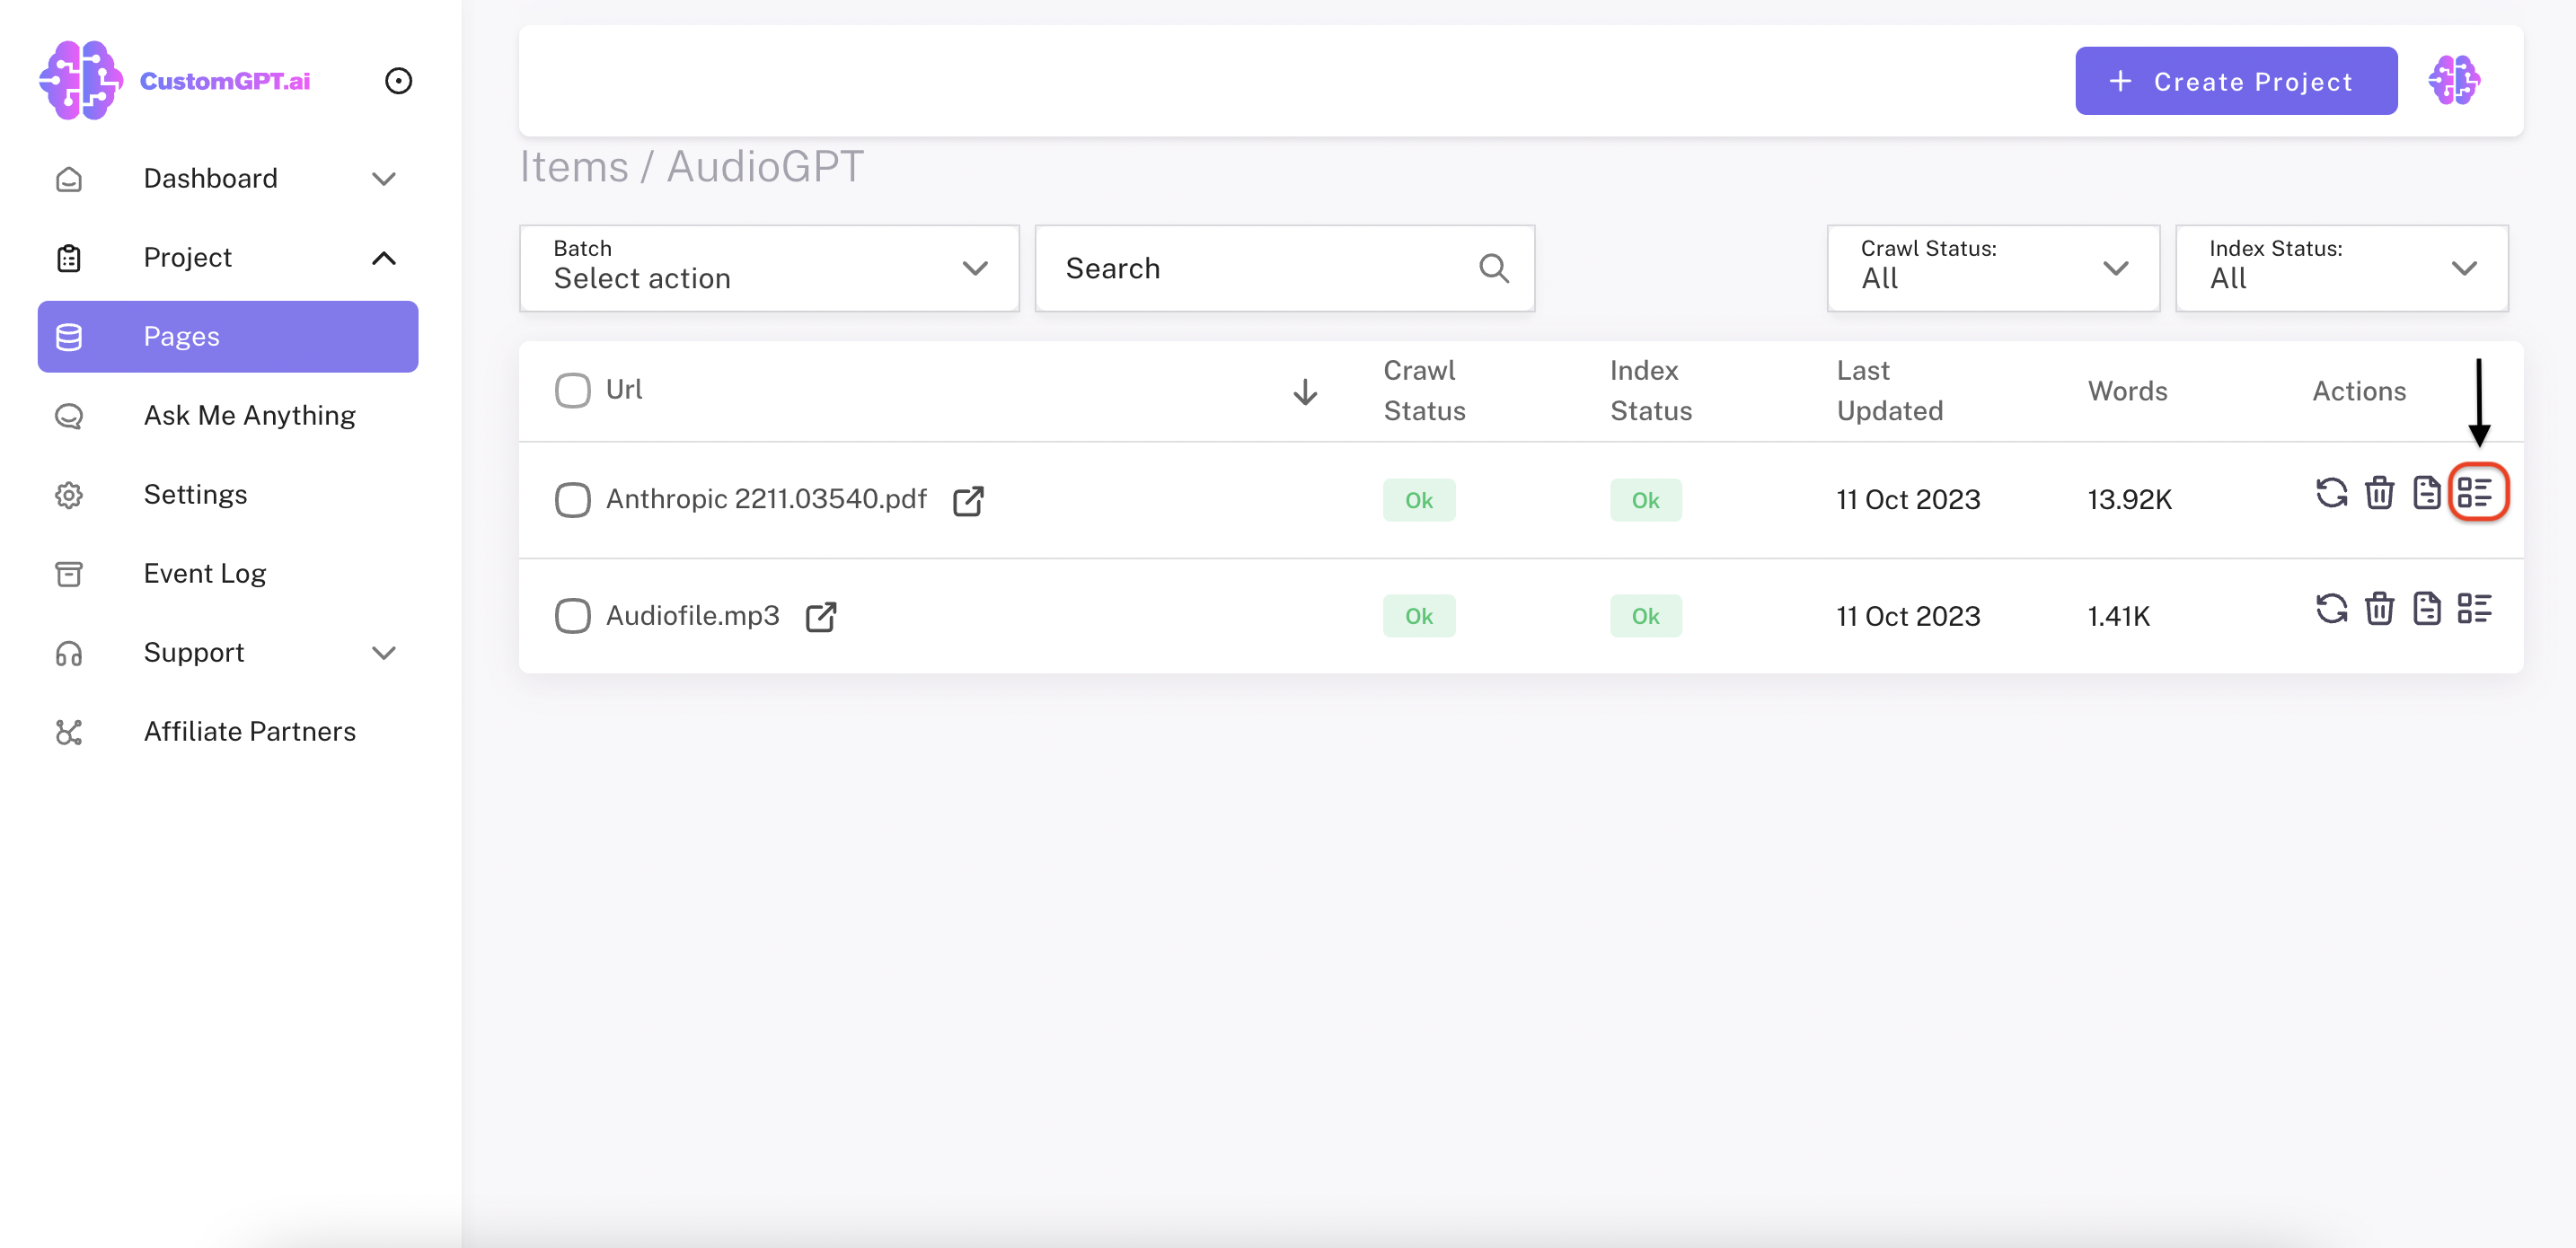Click the search magnifier icon

click(1493, 268)
